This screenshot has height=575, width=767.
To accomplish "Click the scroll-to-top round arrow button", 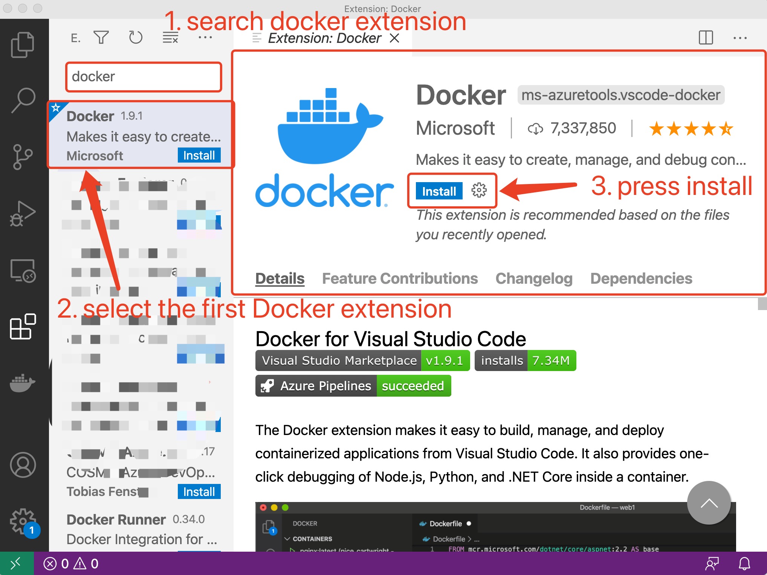I will coord(709,503).
